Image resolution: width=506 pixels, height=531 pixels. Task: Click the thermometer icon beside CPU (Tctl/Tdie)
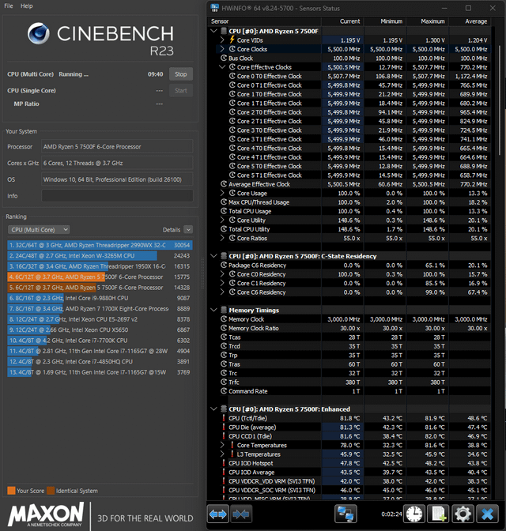coord(224,418)
